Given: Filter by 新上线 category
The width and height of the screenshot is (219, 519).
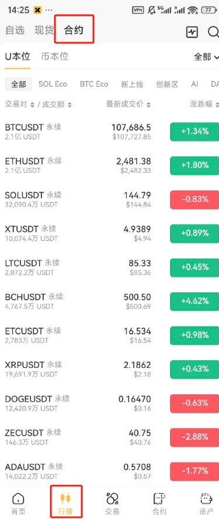Looking at the screenshot, I should tap(132, 84).
